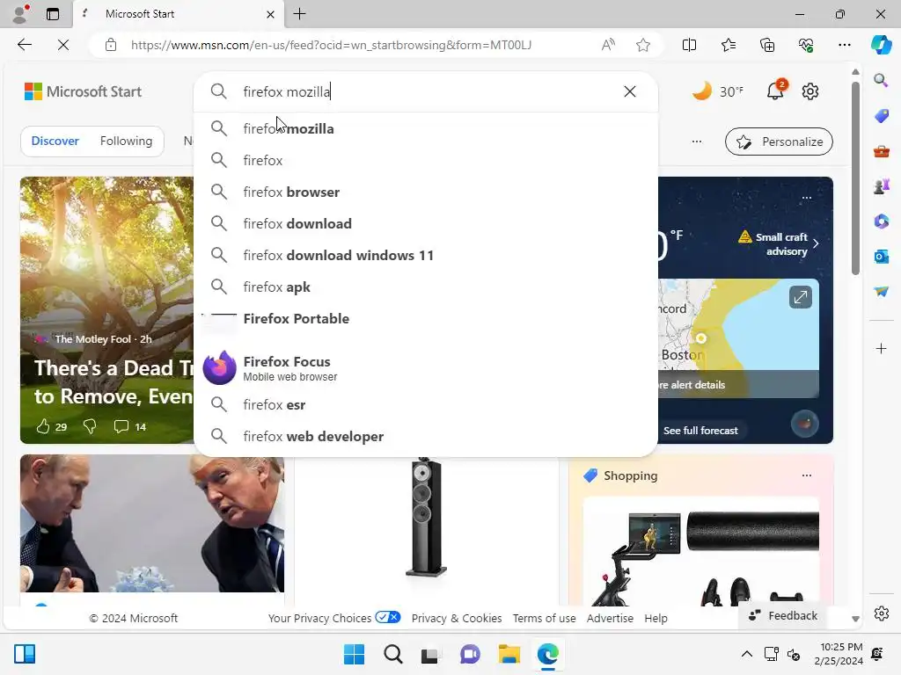Open sidebar Shopping tag icon
901x675 pixels.
[x=881, y=115]
